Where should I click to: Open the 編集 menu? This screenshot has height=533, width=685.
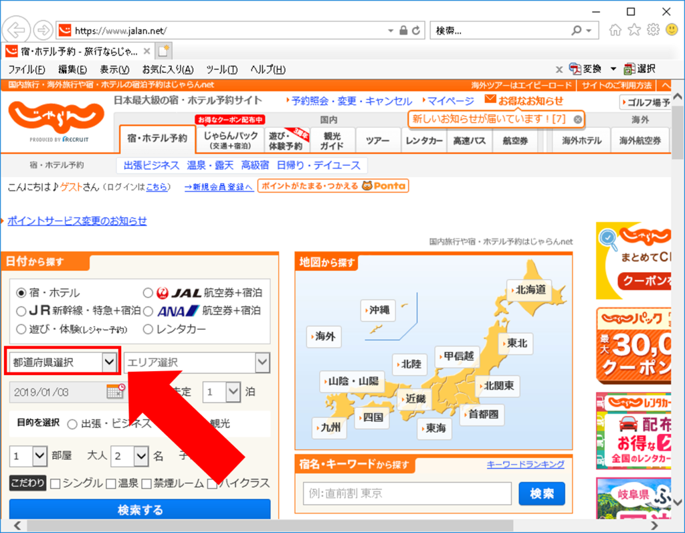[72, 70]
